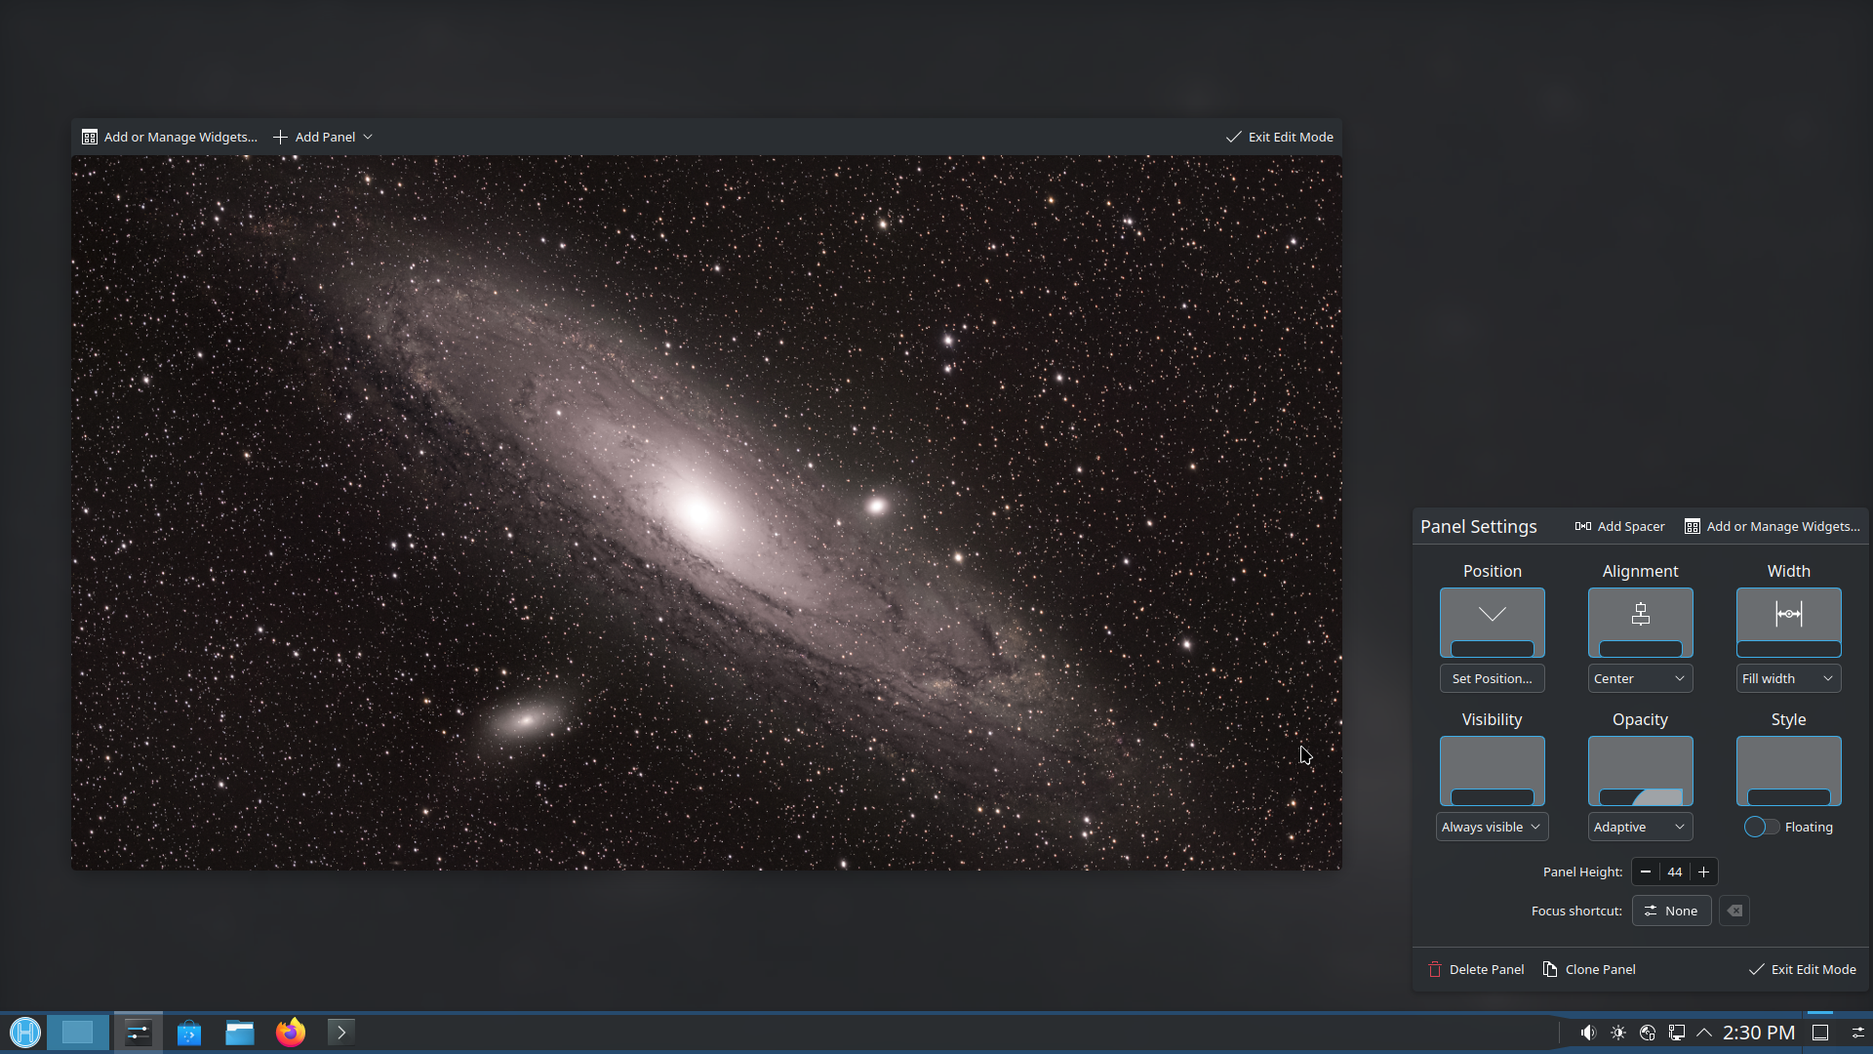Click the panel configure icon at the taskbar's right end
Viewport: 1873px width, 1054px height.
(x=1858, y=1033)
